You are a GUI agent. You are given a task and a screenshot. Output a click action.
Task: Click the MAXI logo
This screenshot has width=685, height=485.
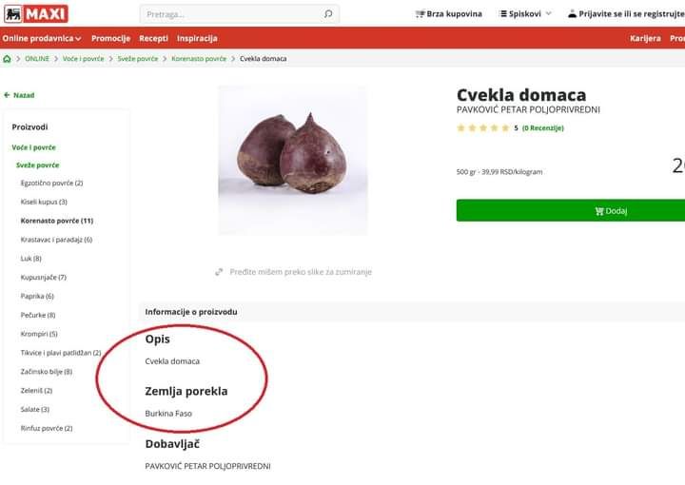point(36,13)
